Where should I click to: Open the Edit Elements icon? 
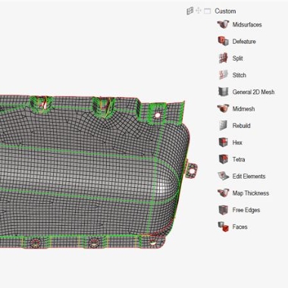(x=223, y=176)
